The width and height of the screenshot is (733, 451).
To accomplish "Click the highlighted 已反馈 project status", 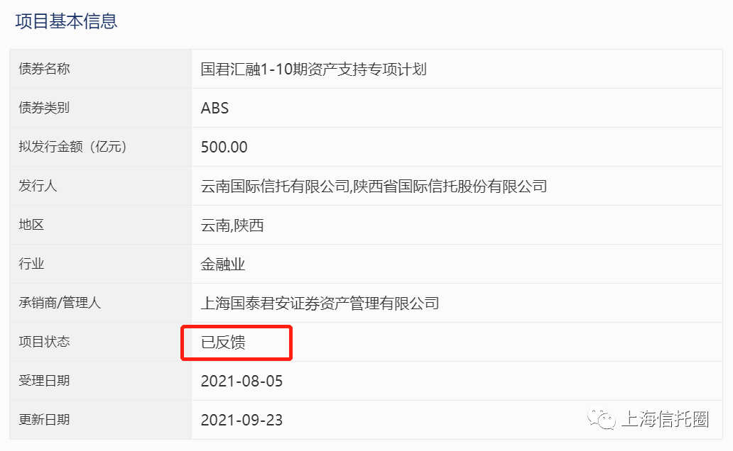I will tap(223, 343).
